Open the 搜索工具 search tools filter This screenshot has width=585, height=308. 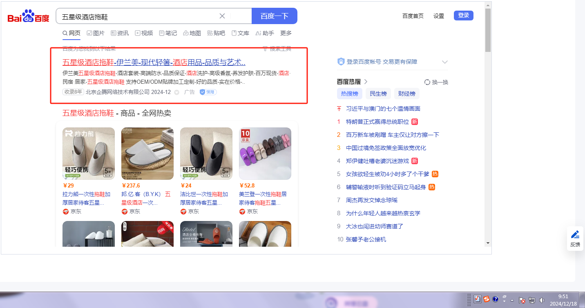(x=277, y=49)
